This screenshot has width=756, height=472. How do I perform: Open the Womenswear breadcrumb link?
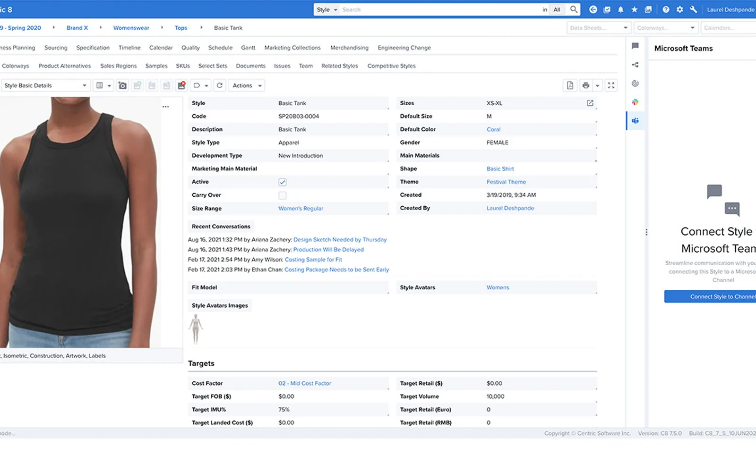point(131,28)
